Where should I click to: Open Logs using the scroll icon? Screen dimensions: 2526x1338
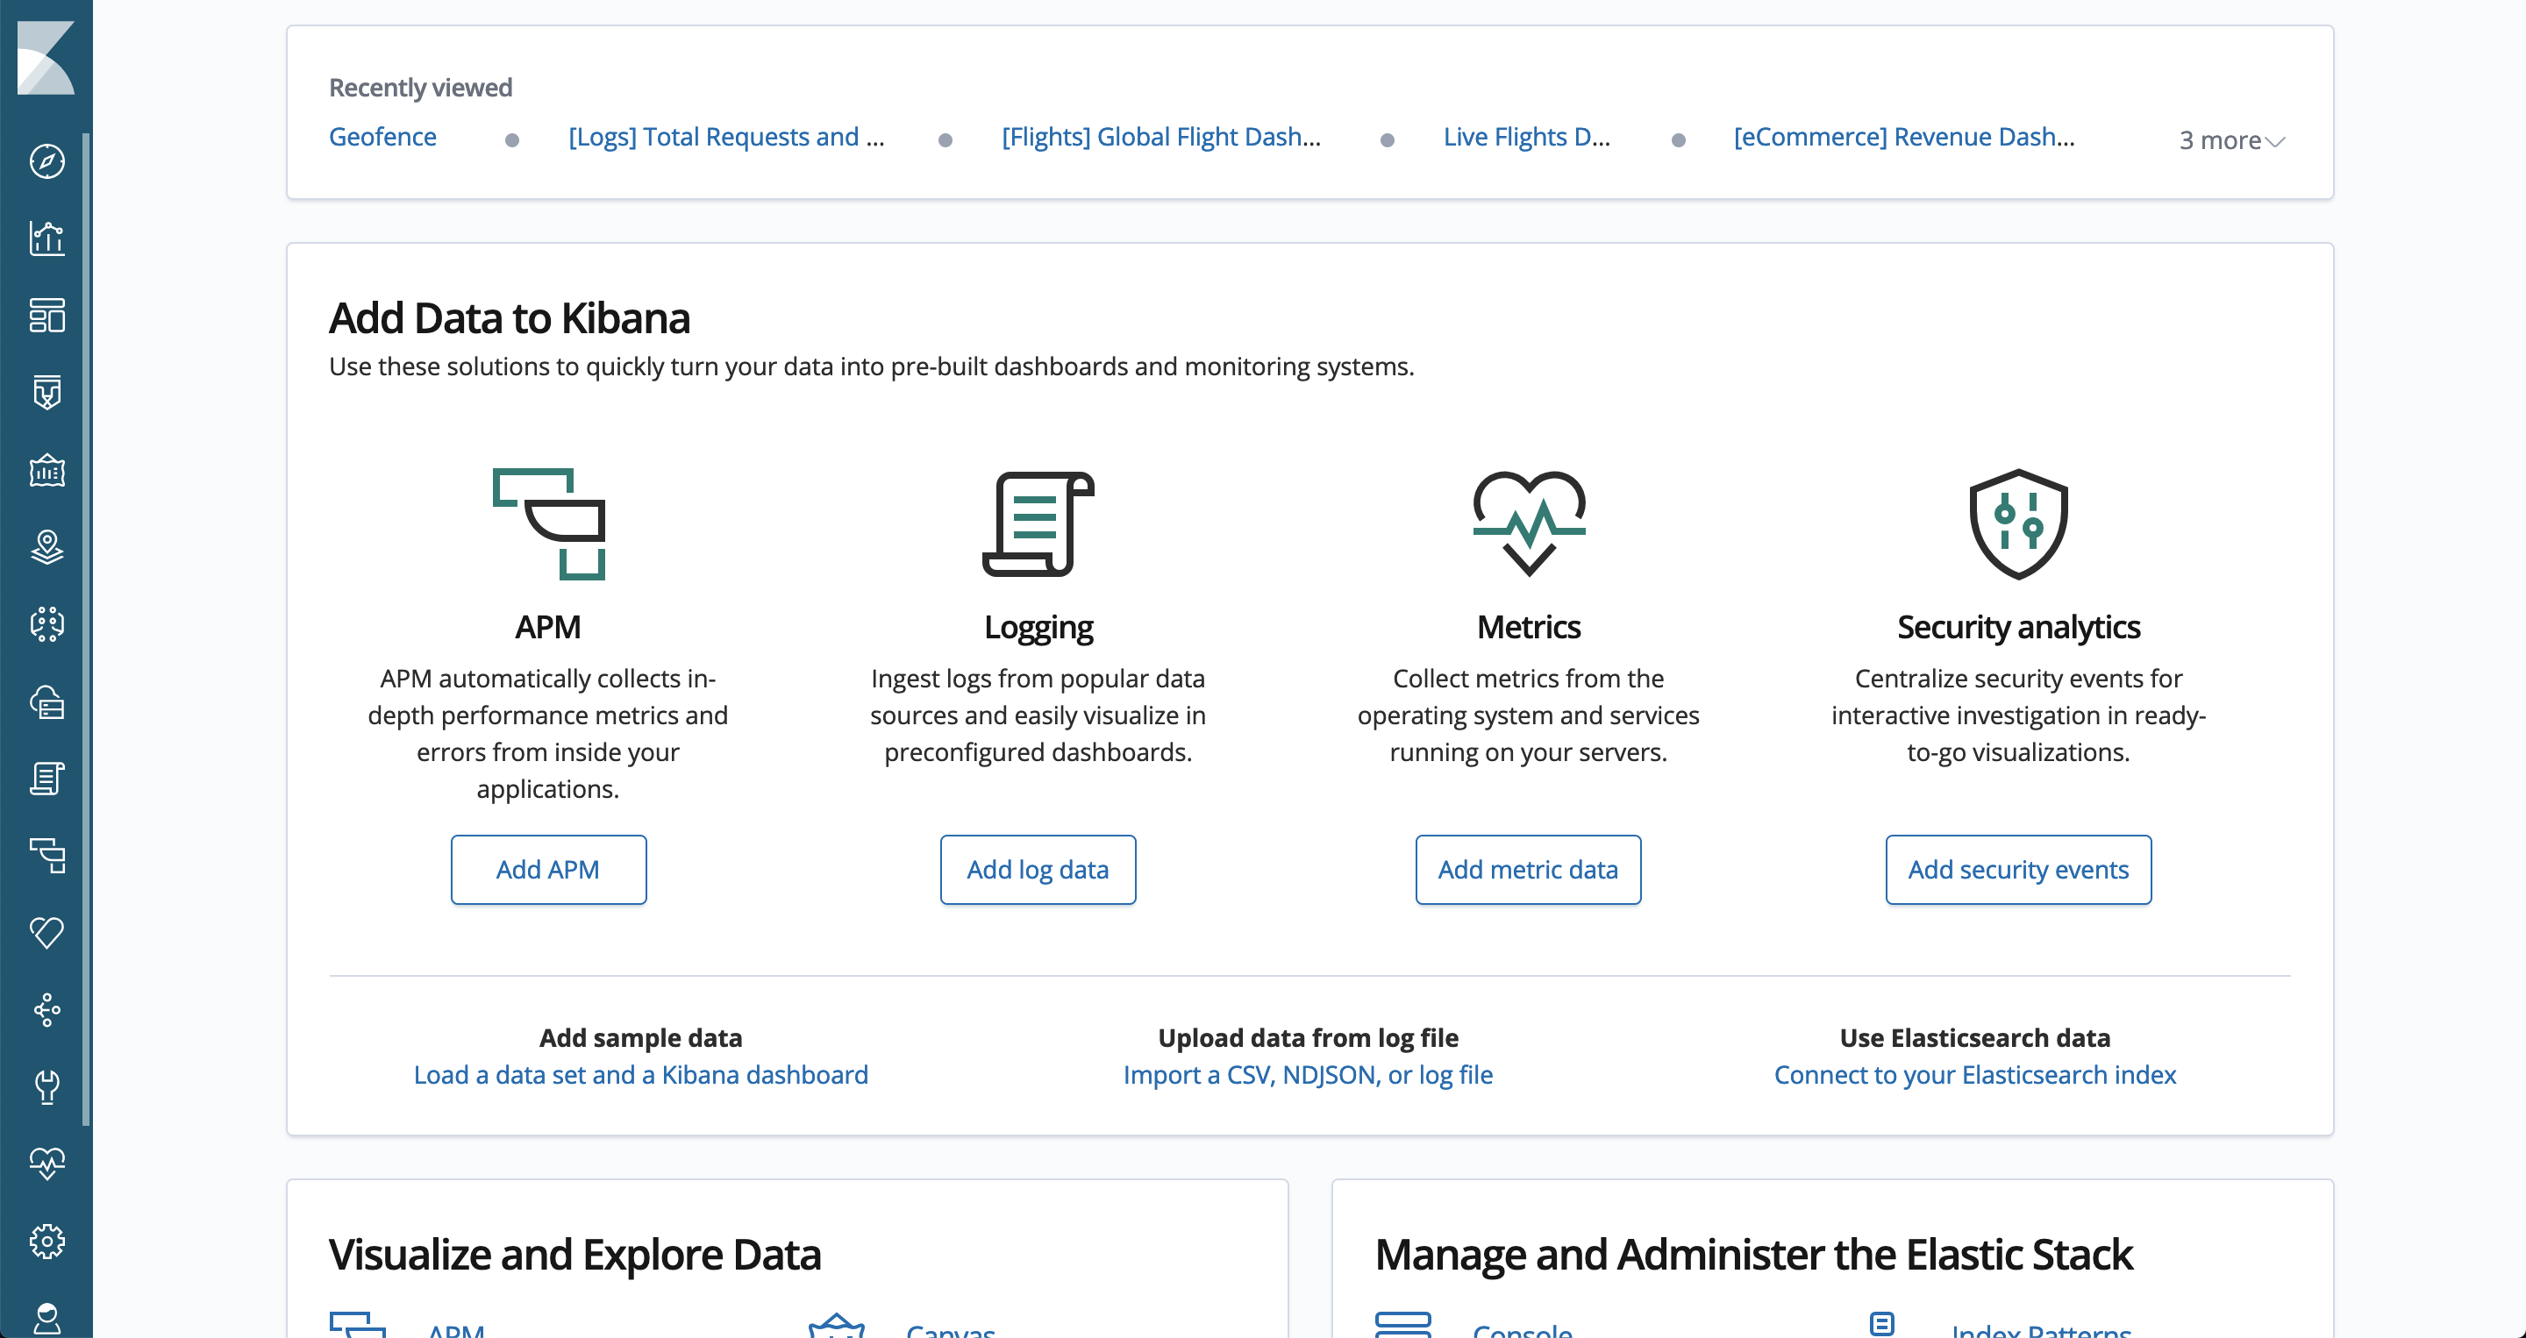(x=46, y=779)
